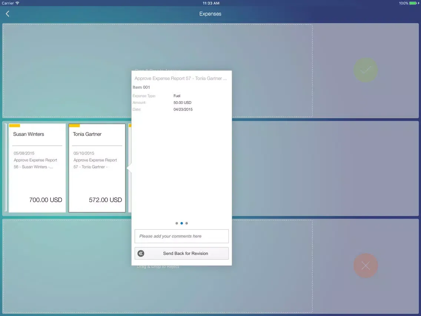Open Susan Winters expense card
Viewport: 421px width, 316px height.
tap(37, 168)
